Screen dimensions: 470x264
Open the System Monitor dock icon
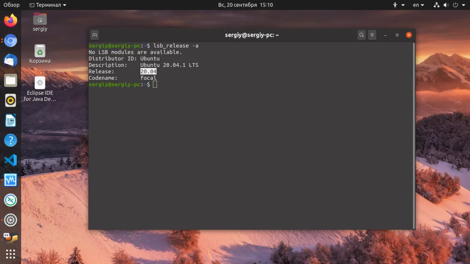[x=11, y=180]
